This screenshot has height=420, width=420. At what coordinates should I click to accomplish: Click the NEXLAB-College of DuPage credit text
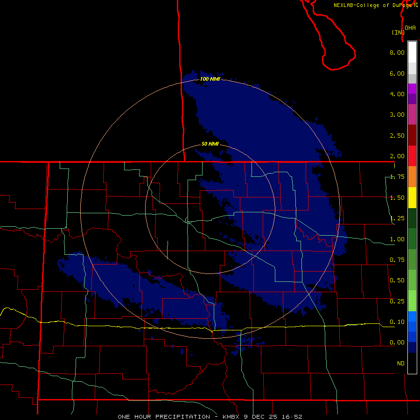click(373, 5)
